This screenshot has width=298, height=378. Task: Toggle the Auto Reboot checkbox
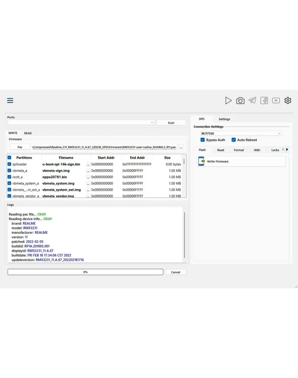tap(233, 140)
